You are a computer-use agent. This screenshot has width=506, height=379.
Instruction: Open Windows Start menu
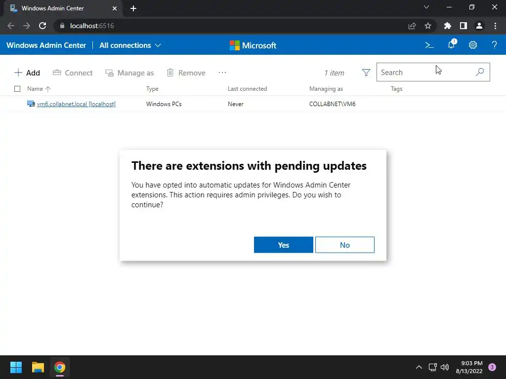16,367
